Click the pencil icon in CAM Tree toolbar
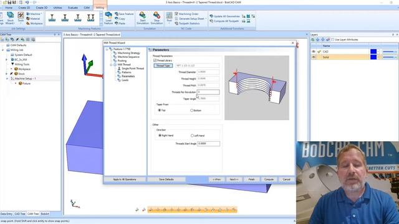399x224 pixels. point(17,40)
